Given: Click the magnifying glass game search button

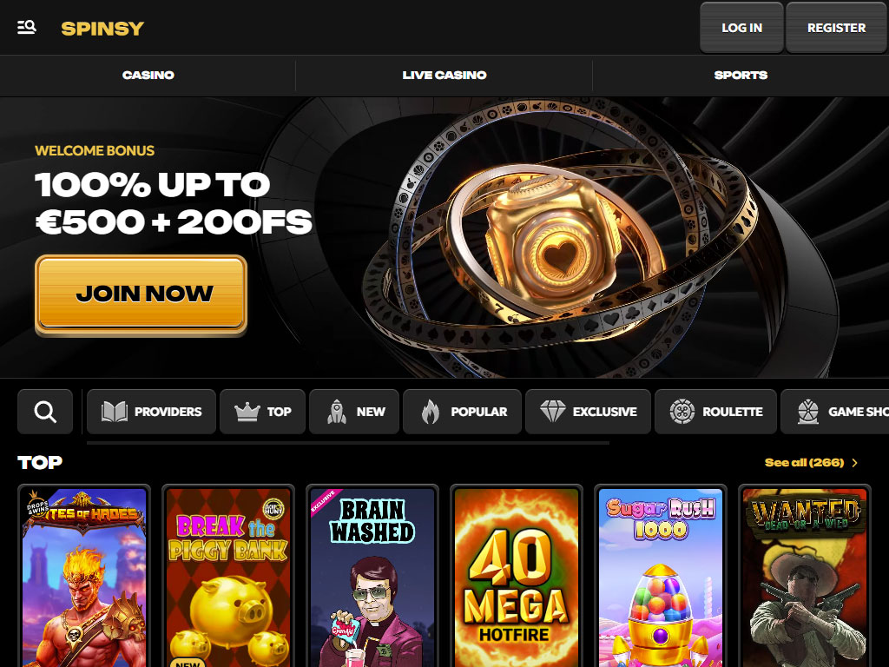Looking at the screenshot, I should 45,411.
